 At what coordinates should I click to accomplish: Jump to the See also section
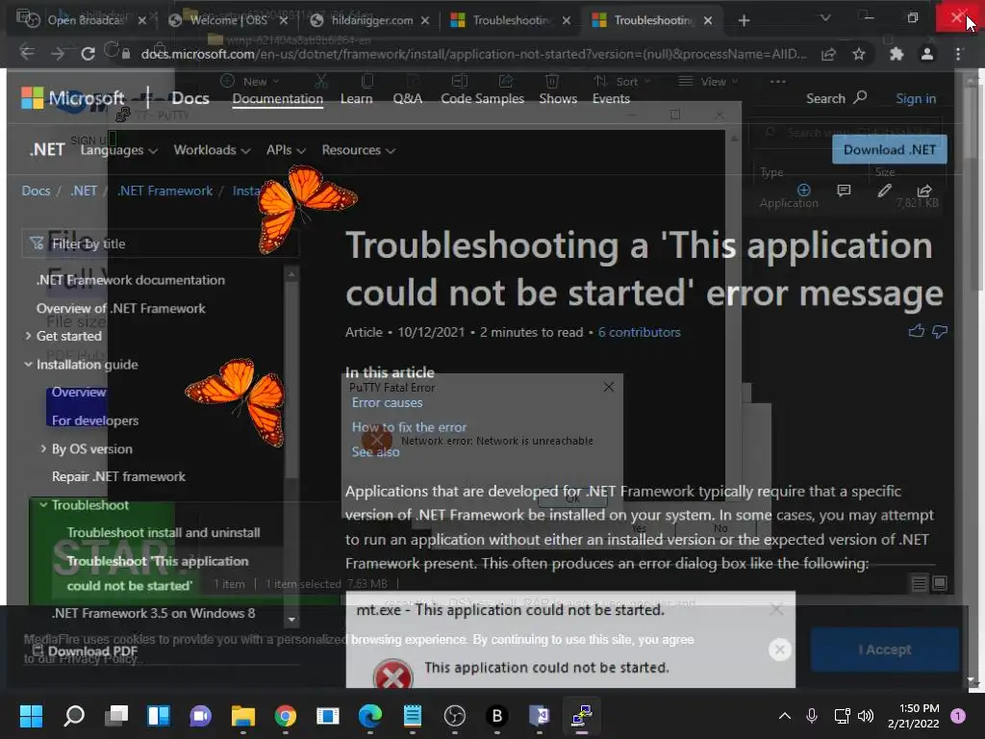point(375,452)
